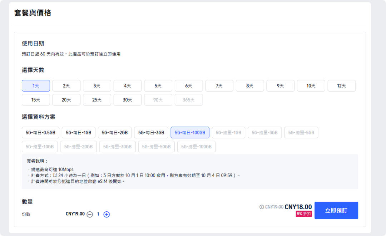
Task: Click the 5G-總量-10GB plan option
Action: [x=40, y=147]
